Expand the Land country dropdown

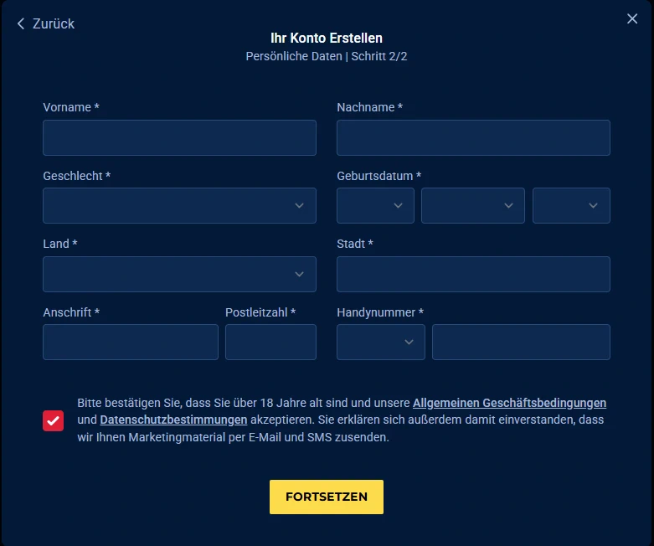179,274
